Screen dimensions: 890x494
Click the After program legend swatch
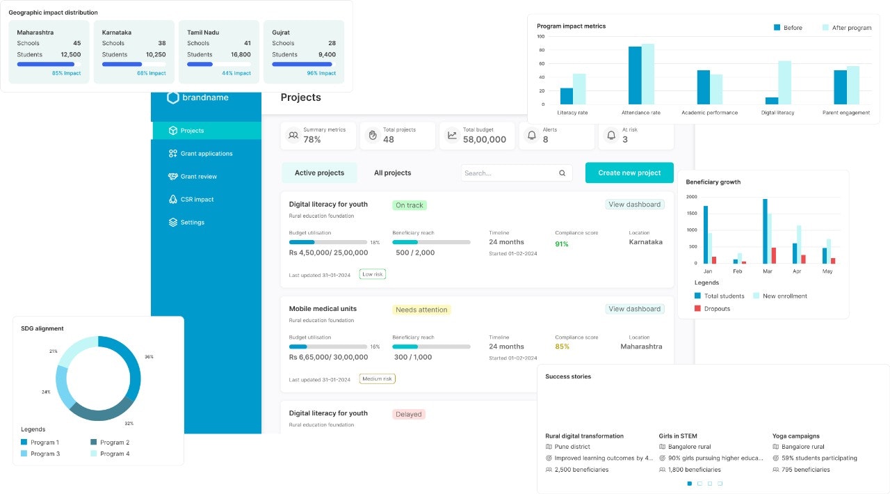[825, 28]
